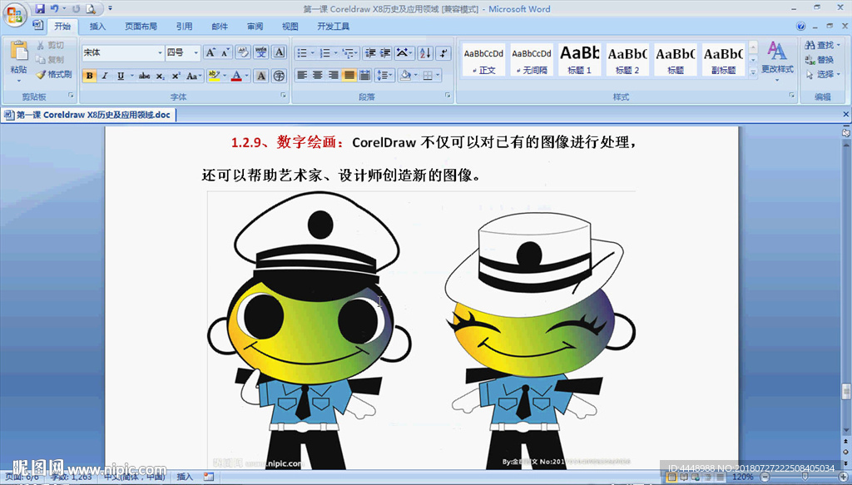Open Print Preview from the Quick Access Toolbar

point(91,8)
